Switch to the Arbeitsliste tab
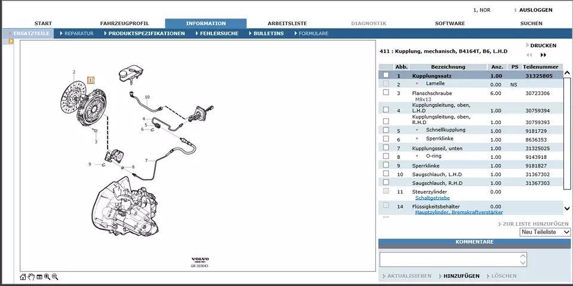This screenshot has height=286, width=573. point(287,23)
